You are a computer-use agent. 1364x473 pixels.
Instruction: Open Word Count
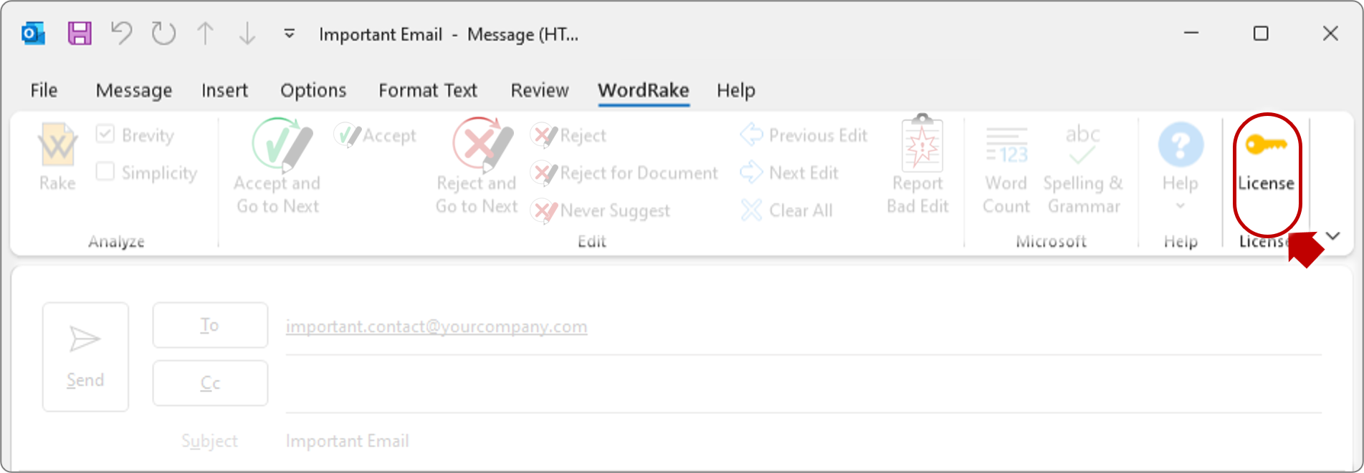pos(1006,169)
